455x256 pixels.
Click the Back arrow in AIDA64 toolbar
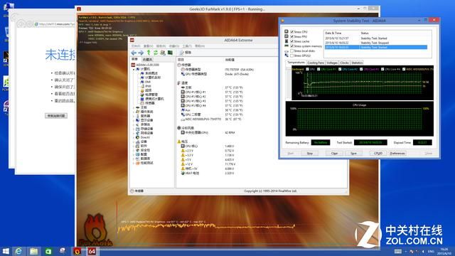point(134,53)
